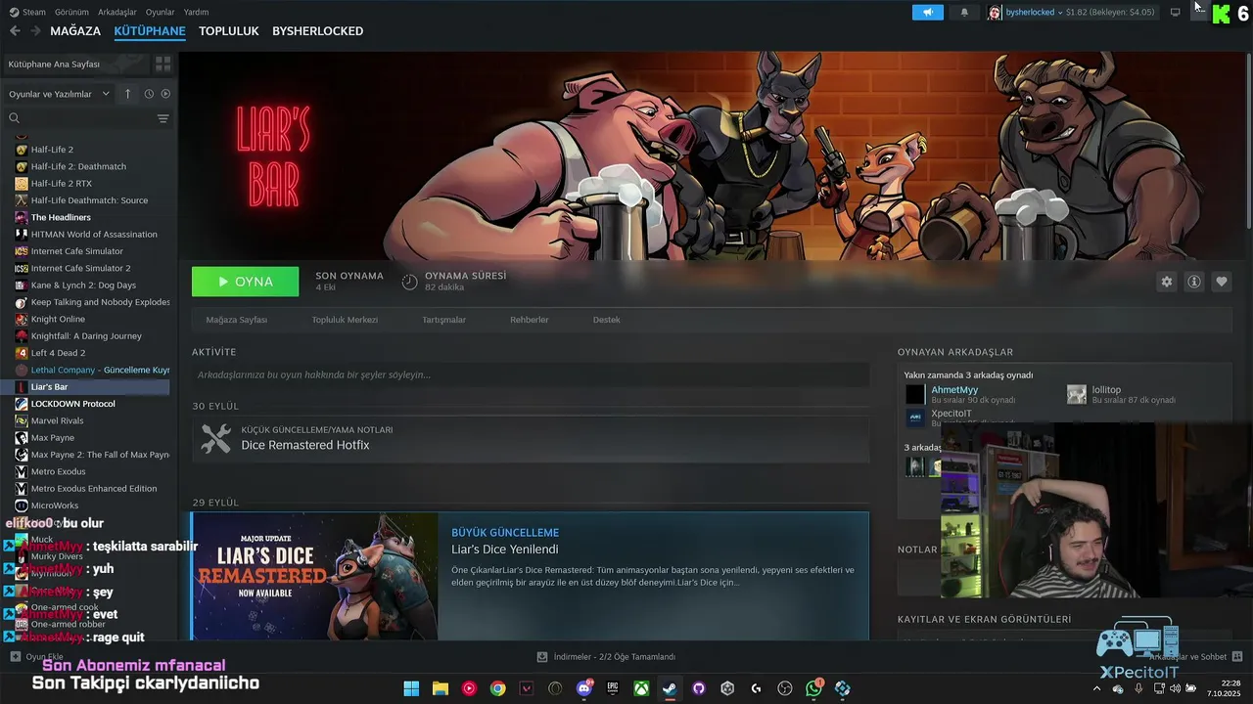Open the Arkadaşlar menu

(117, 12)
